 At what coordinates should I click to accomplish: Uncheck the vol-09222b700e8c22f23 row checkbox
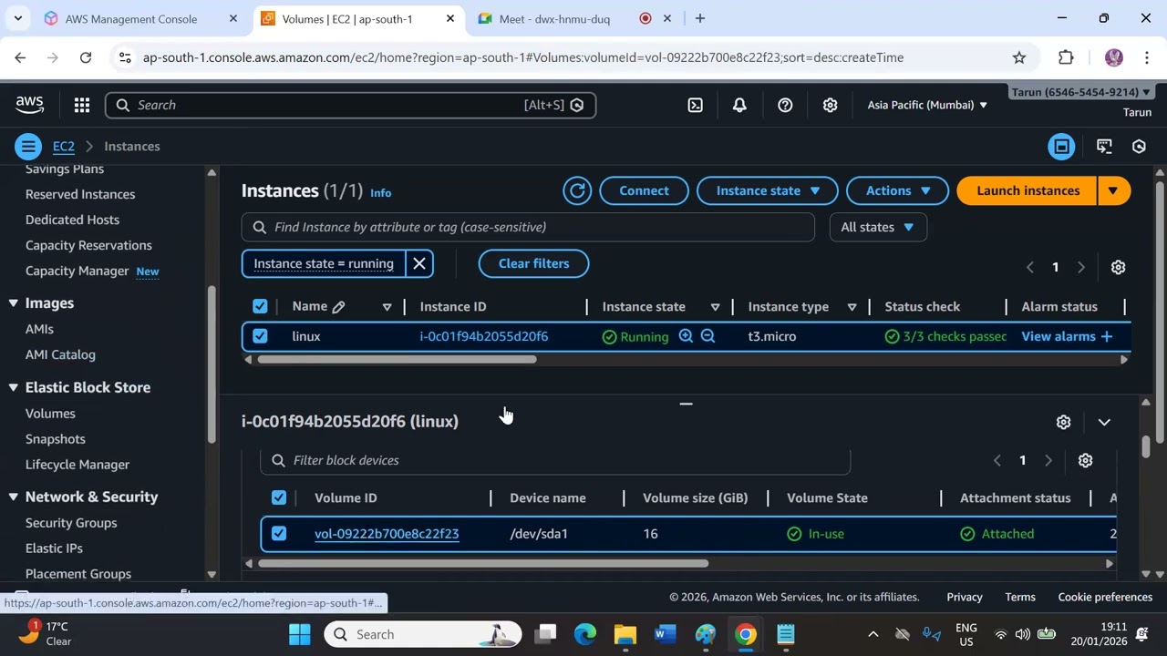point(279,534)
